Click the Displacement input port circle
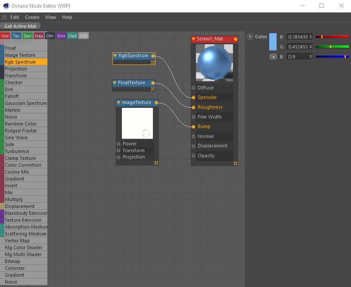Image resolution: width=351 pixels, height=287 pixels. [193, 146]
